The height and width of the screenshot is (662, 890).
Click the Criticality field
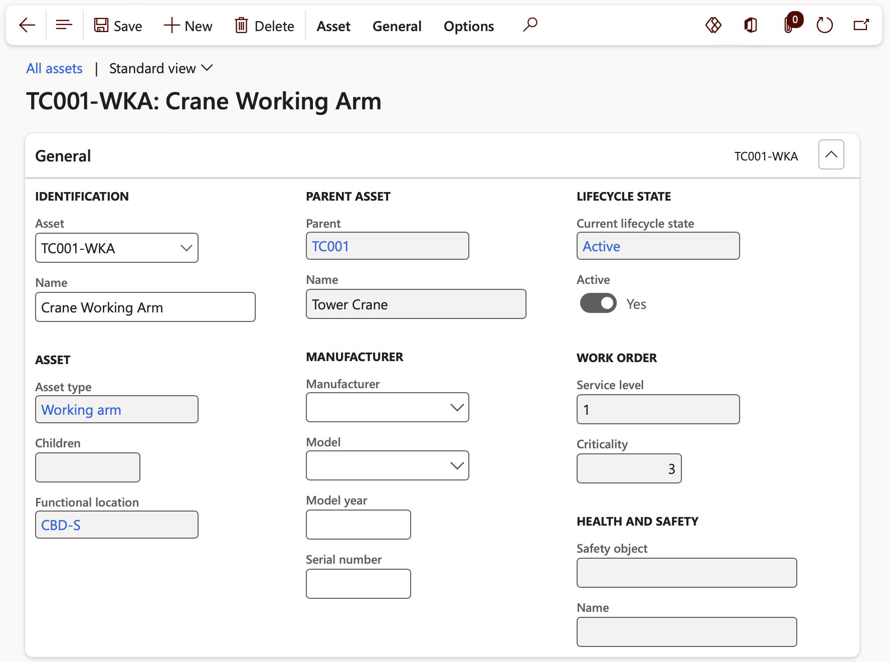pos(629,468)
